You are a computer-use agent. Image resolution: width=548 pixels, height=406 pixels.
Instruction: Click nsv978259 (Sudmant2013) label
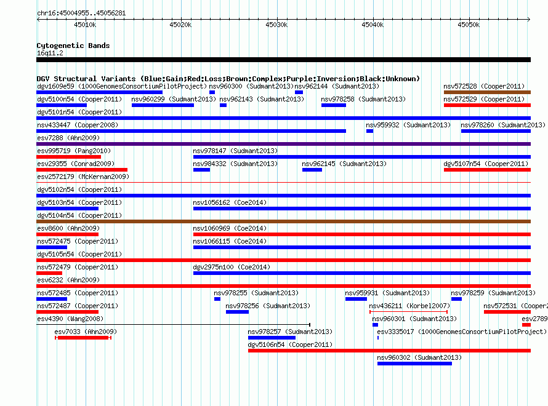(x=493, y=293)
